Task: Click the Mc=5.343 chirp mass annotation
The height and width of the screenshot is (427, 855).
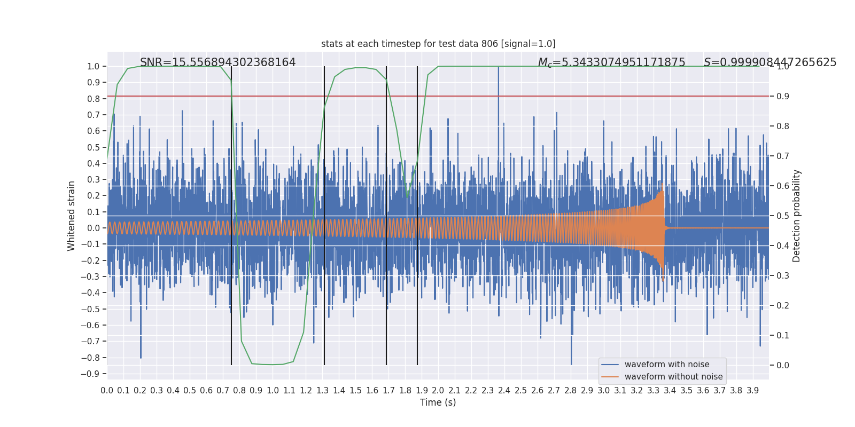Action: click(611, 62)
